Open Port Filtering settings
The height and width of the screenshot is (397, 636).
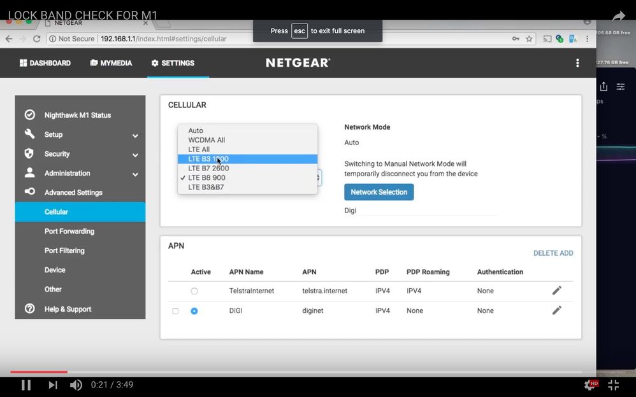tap(64, 251)
